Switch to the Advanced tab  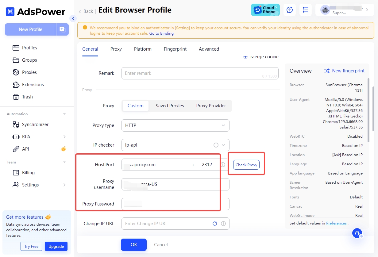[x=209, y=49]
